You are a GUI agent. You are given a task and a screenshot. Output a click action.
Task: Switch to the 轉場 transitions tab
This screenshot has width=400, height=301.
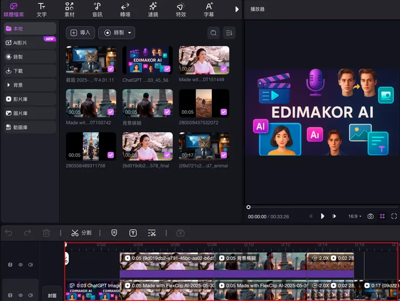point(125,9)
